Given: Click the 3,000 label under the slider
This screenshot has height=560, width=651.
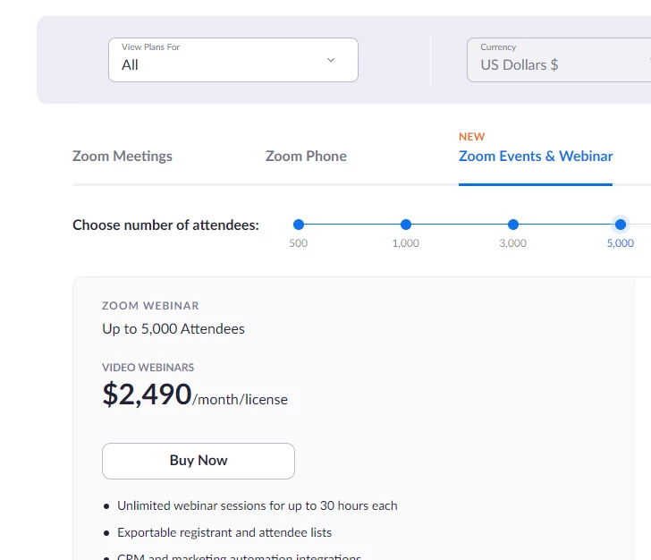Looking at the screenshot, I should pyautogui.click(x=513, y=243).
